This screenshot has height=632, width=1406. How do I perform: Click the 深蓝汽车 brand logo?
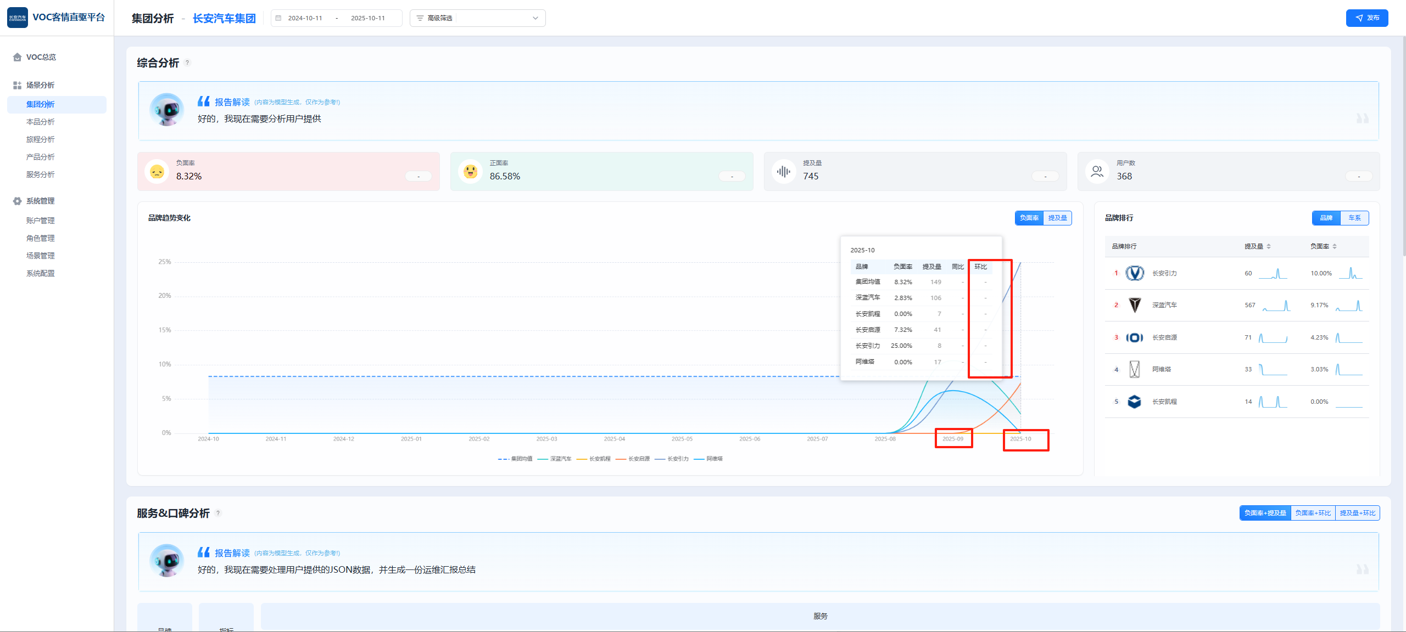pyautogui.click(x=1135, y=305)
